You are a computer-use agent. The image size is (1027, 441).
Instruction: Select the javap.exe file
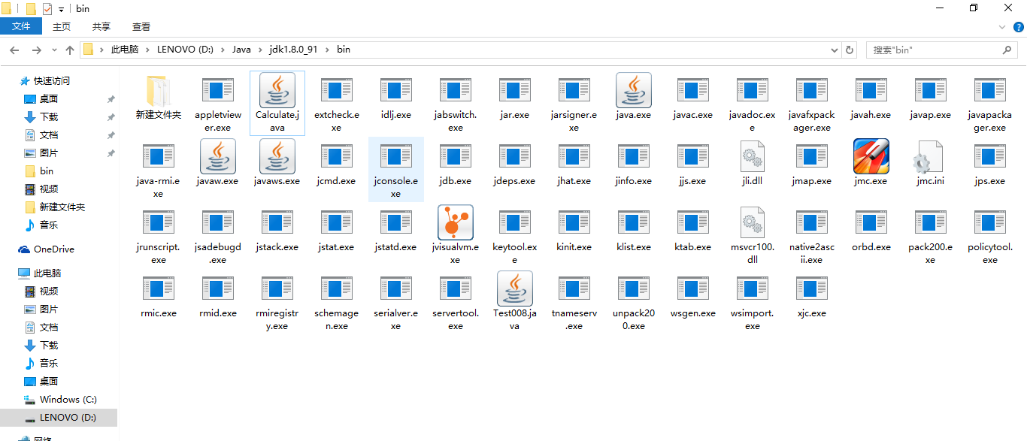tap(931, 97)
